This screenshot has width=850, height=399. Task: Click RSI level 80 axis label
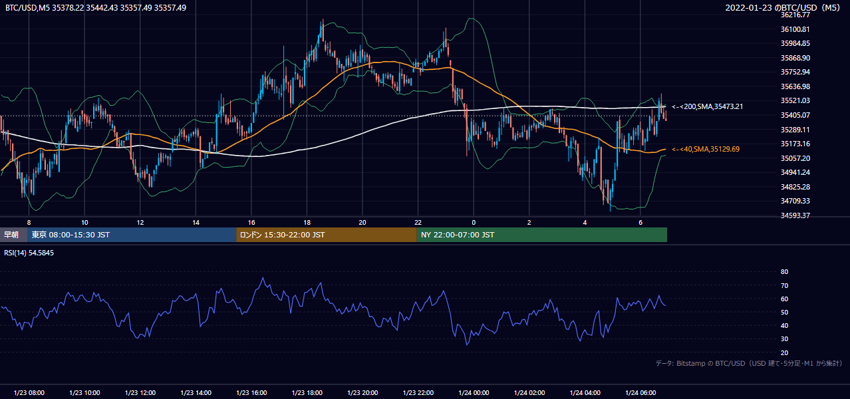pyautogui.click(x=784, y=272)
